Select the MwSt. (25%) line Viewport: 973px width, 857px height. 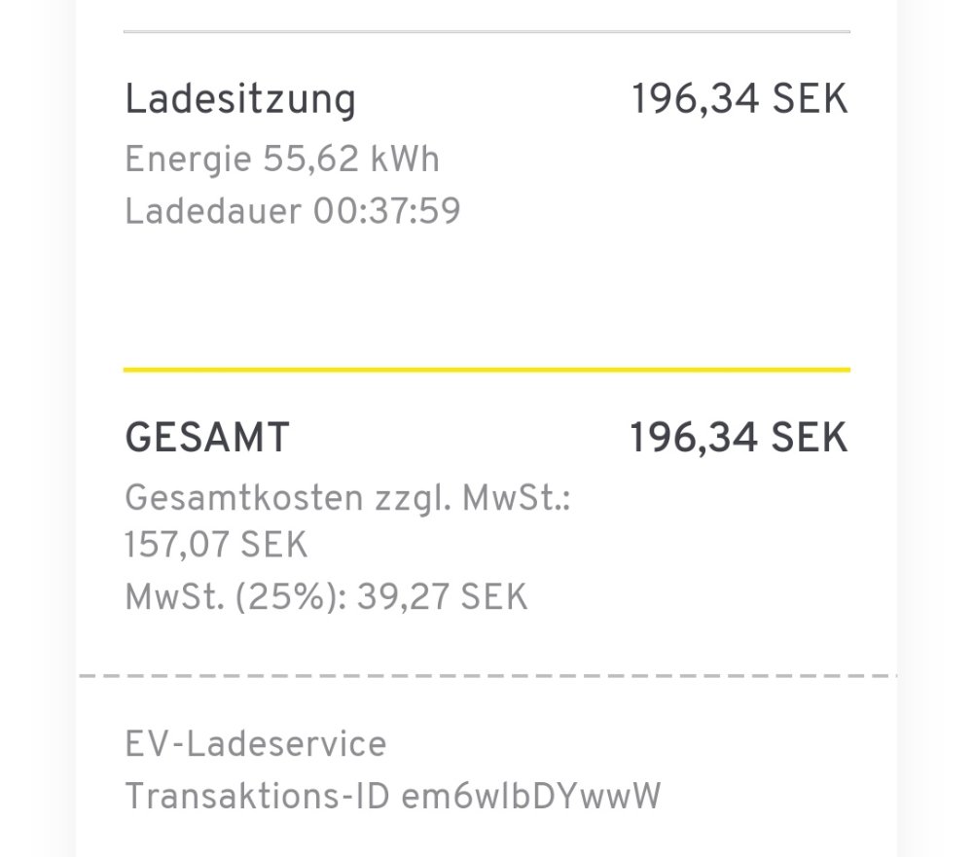[x=326, y=597]
